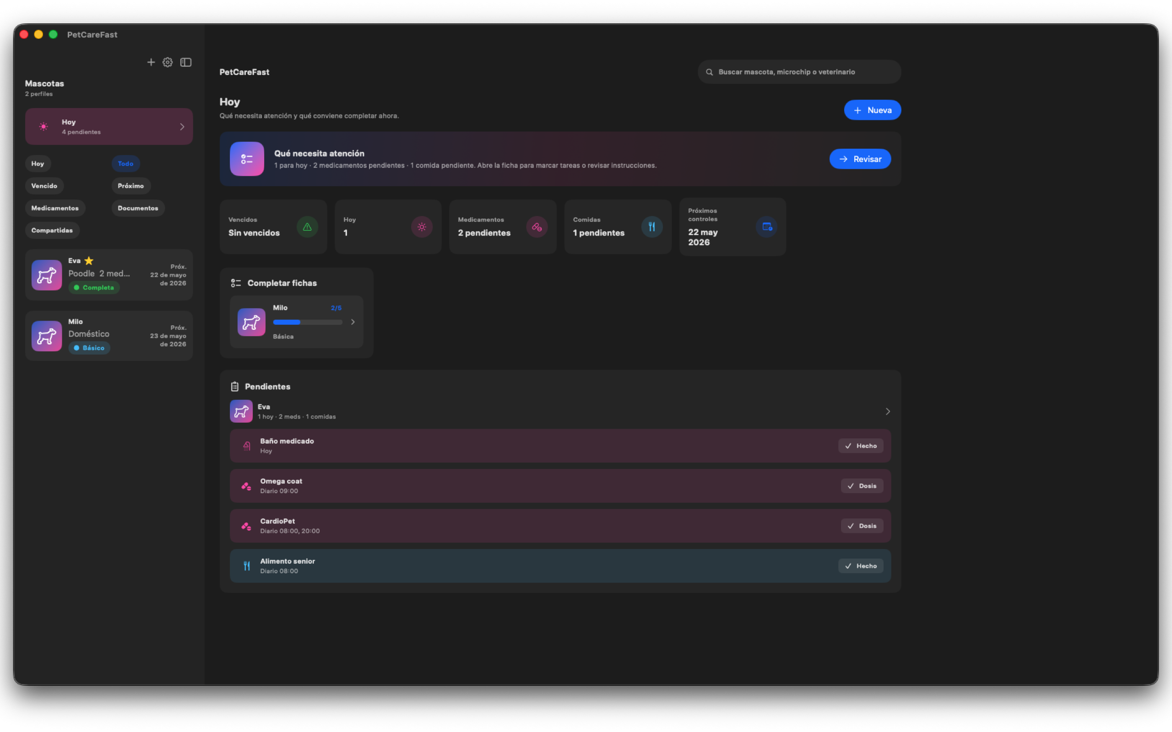Select the Vencido filter chip
1172x732 pixels.
coord(44,186)
